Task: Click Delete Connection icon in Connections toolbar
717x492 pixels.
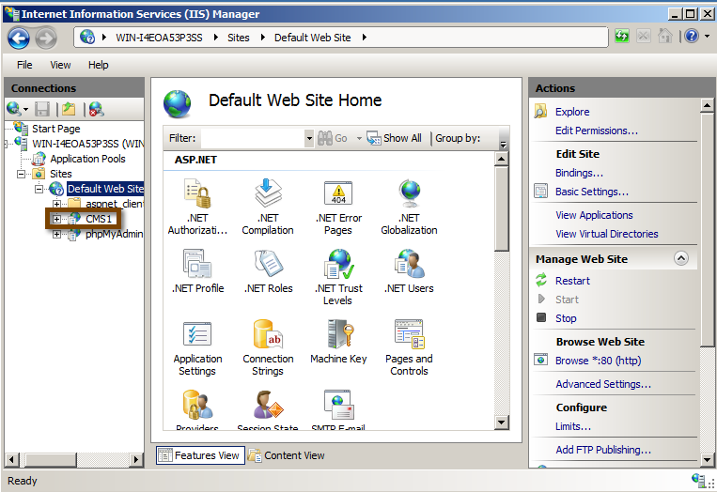Action: pyautogui.click(x=97, y=109)
